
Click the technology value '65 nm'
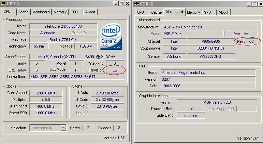click(39, 46)
